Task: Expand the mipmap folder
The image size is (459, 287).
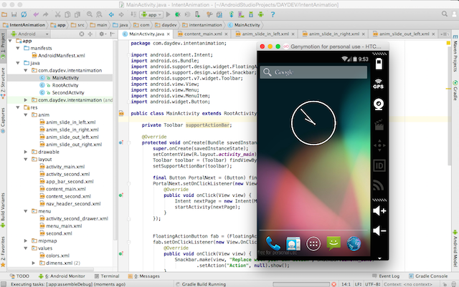Action: coord(26,240)
